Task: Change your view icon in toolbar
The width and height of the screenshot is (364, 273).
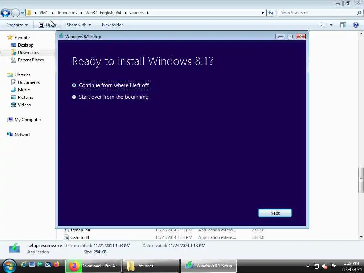Action: (x=323, y=25)
